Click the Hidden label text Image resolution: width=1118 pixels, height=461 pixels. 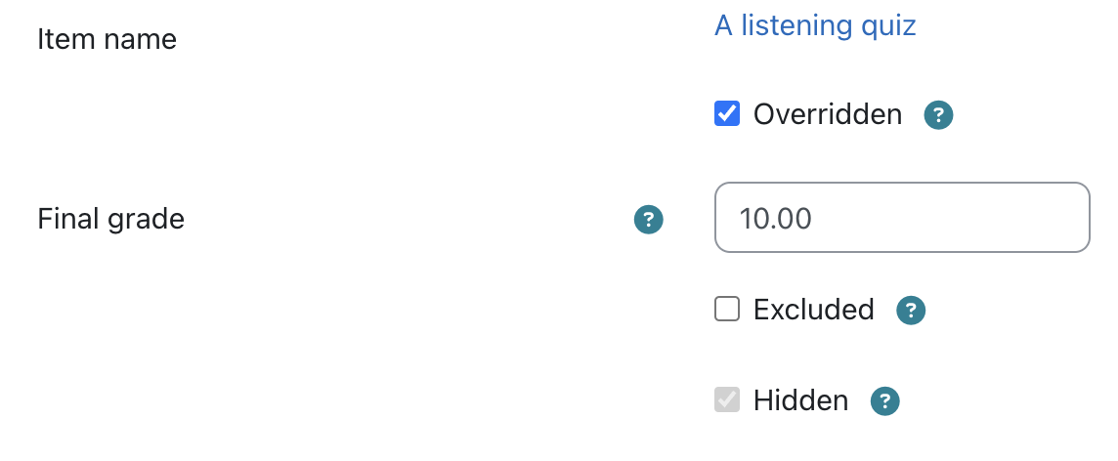(x=800, y=400)
